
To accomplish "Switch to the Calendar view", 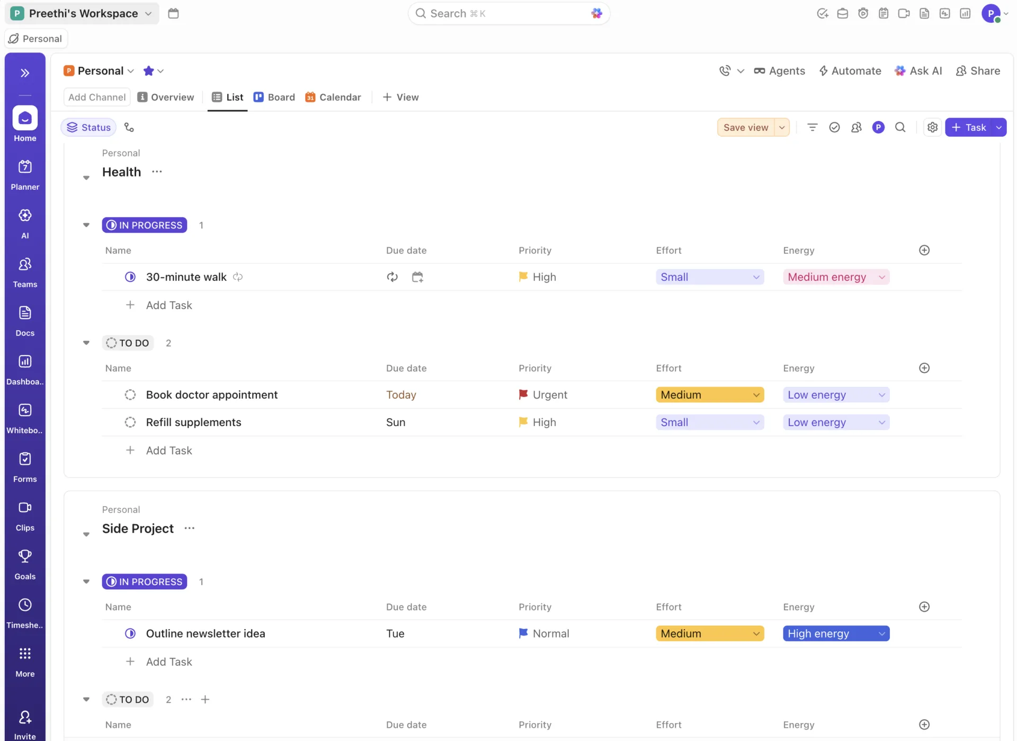I will [x=333, y=97].
